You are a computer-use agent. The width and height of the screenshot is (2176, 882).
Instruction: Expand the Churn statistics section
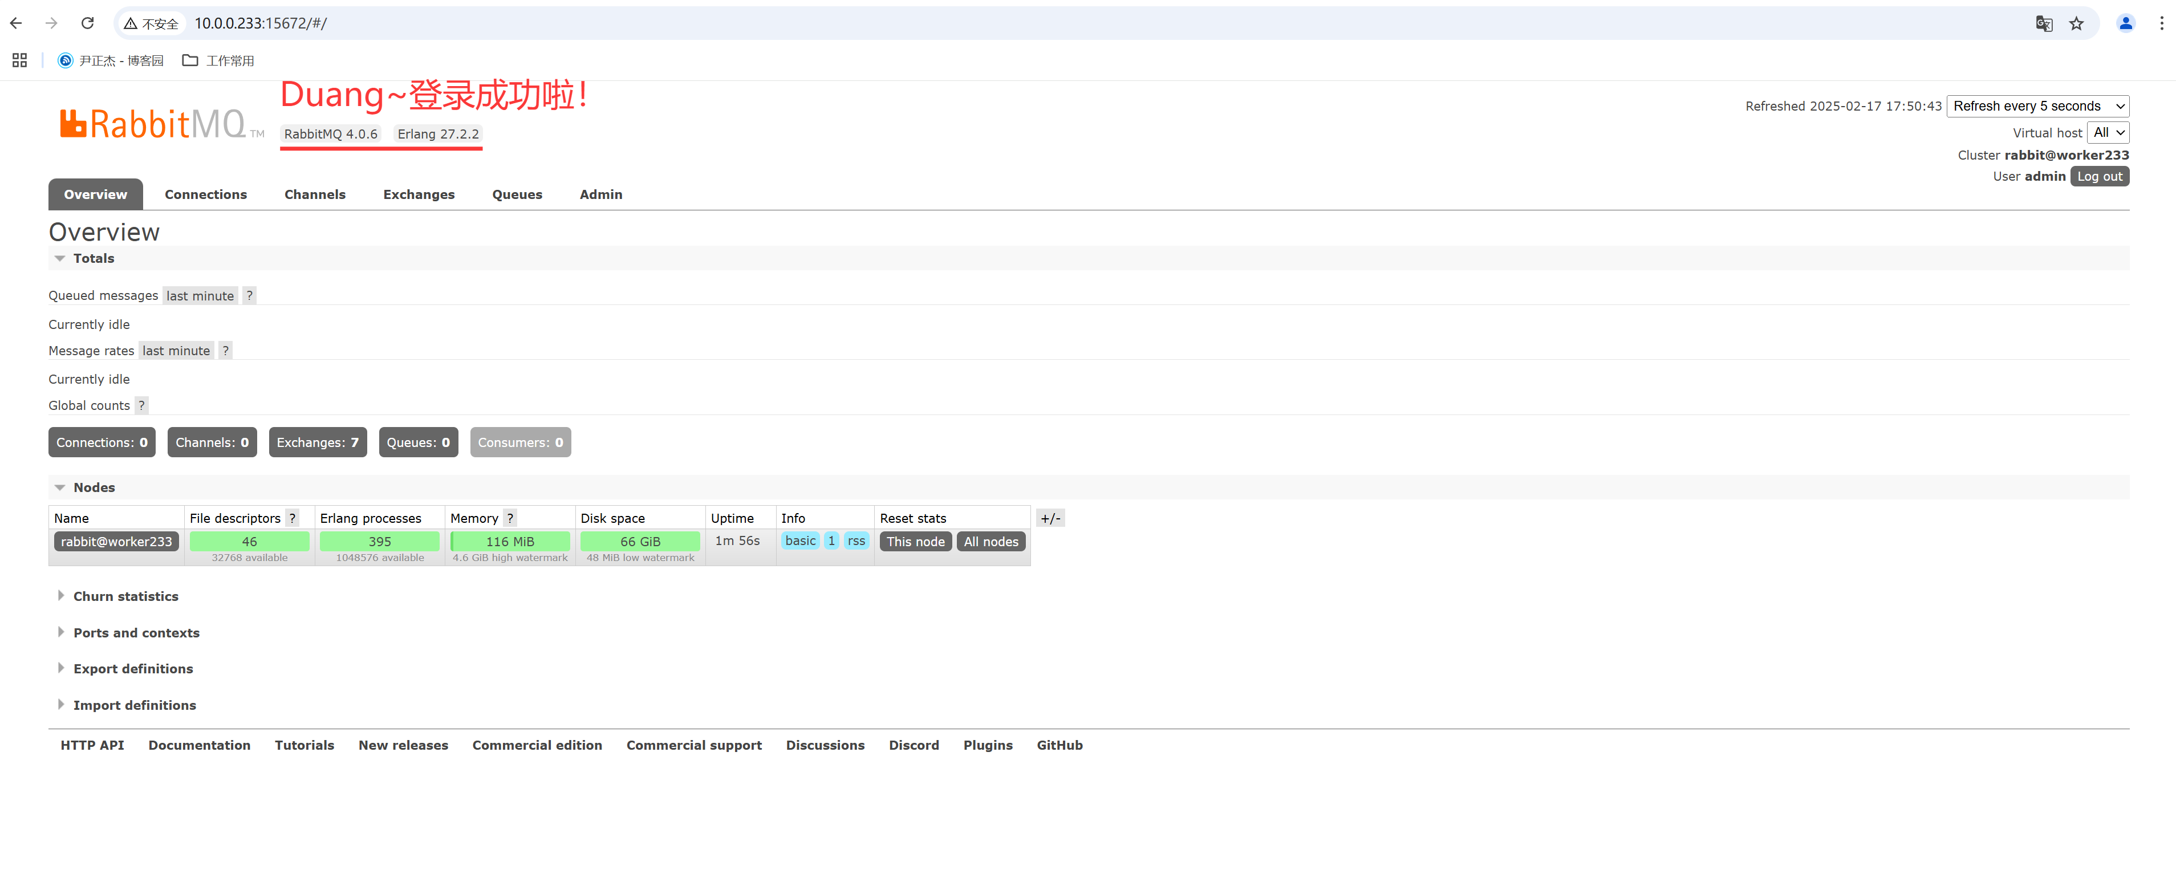point(125,596)
